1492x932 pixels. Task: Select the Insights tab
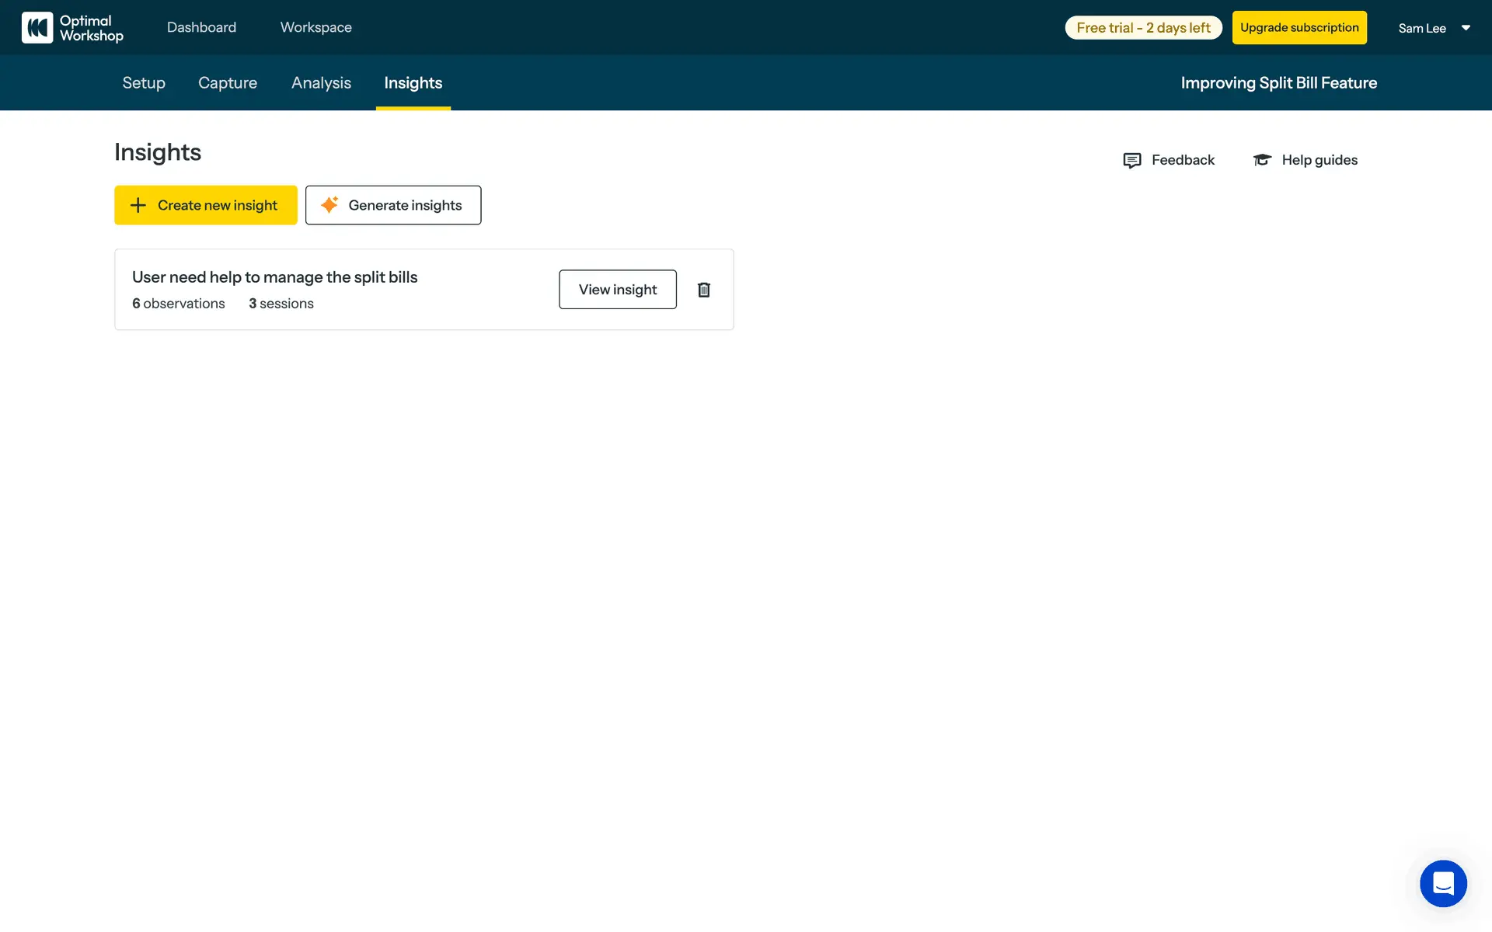pos(413,83)
